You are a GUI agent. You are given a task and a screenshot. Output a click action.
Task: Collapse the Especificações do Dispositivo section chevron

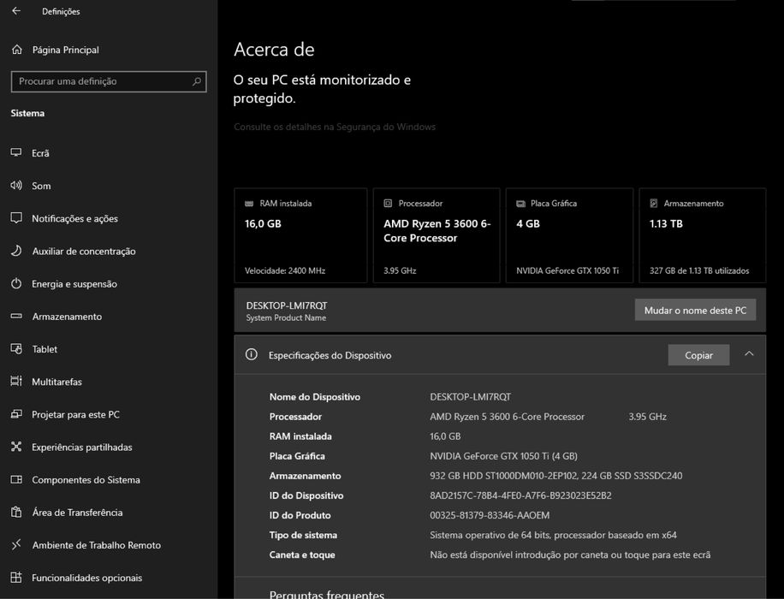pyautogui.click(x=749, y=354)
